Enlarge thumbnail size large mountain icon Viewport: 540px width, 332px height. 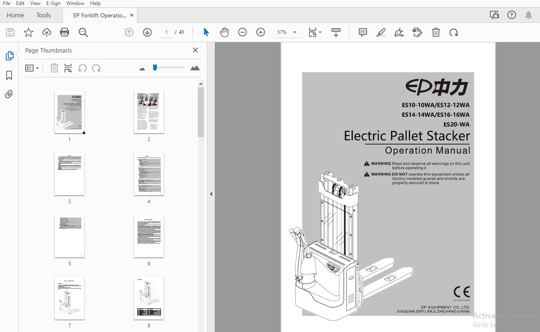coord(195,68)
